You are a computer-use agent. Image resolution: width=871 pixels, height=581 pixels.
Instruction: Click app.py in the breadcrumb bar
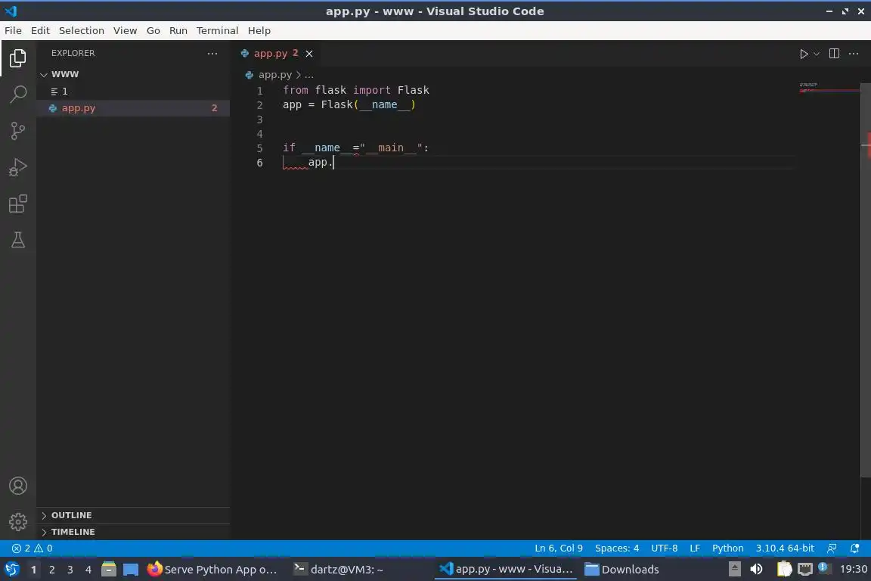point(274,74)
